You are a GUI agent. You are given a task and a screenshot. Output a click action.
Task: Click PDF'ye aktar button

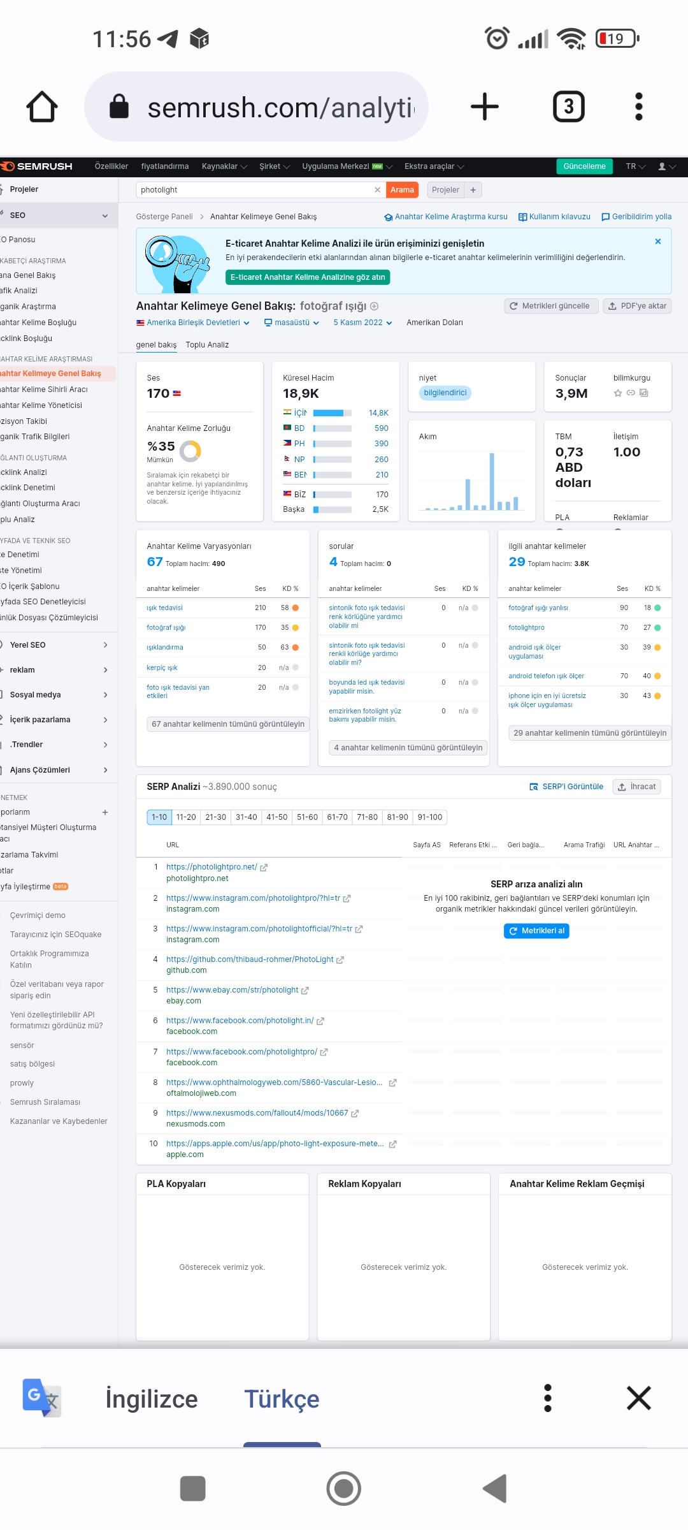(637, 306)
